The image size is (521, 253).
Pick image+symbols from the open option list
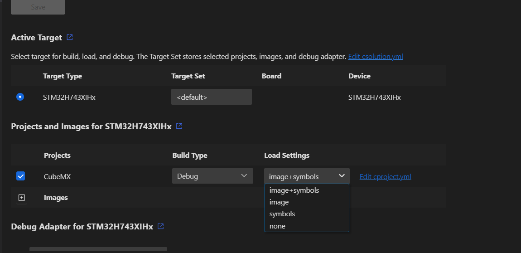(294, 190)
